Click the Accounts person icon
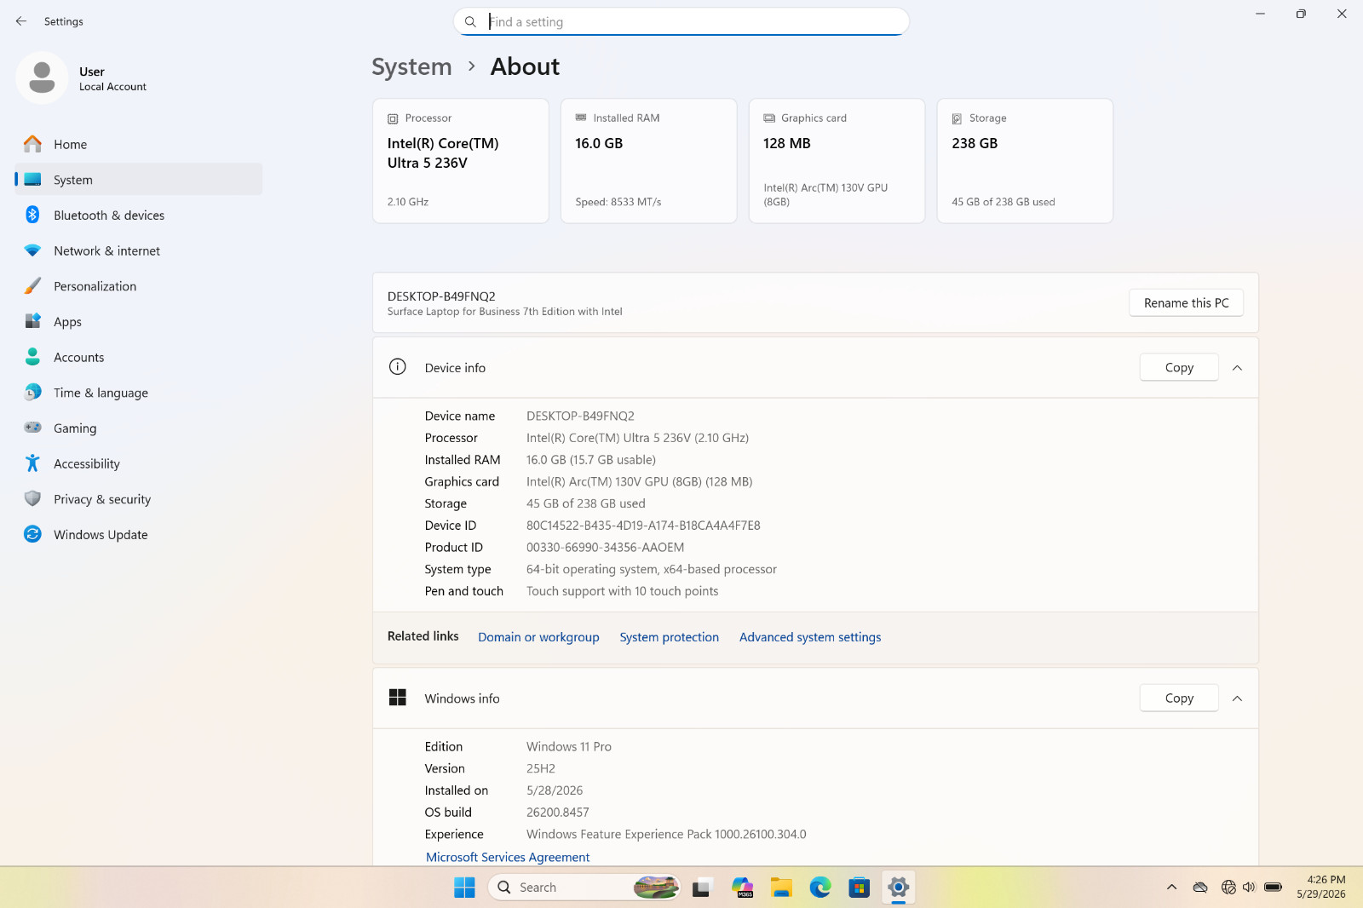Screen dimensions: 1363x908 pyautogui.click(x=32, y=357)
